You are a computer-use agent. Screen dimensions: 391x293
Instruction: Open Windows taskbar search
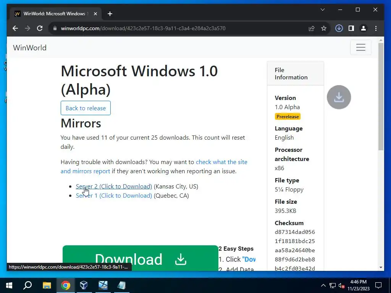tap(27, 285)
